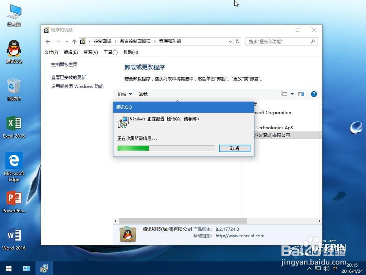Click the QQ penguin icon in details pane
Screen dimensions: 366x275
(x=128, y=234)
